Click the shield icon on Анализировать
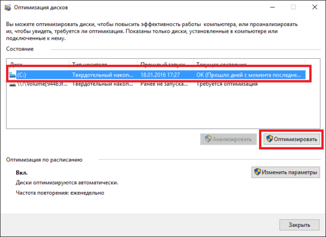The height and width of the screenshot is (237, 326). (208, 139)
